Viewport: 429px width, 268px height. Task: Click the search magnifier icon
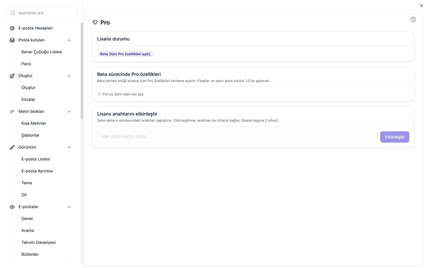click(x=13, y=13)
